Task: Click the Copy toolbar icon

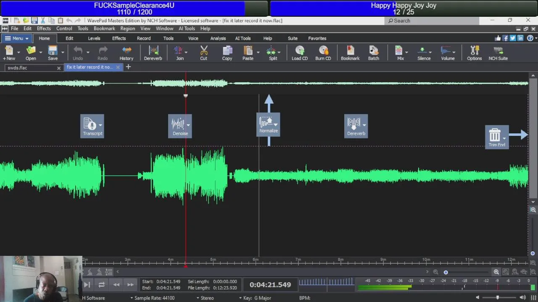Action: point(227,53)
